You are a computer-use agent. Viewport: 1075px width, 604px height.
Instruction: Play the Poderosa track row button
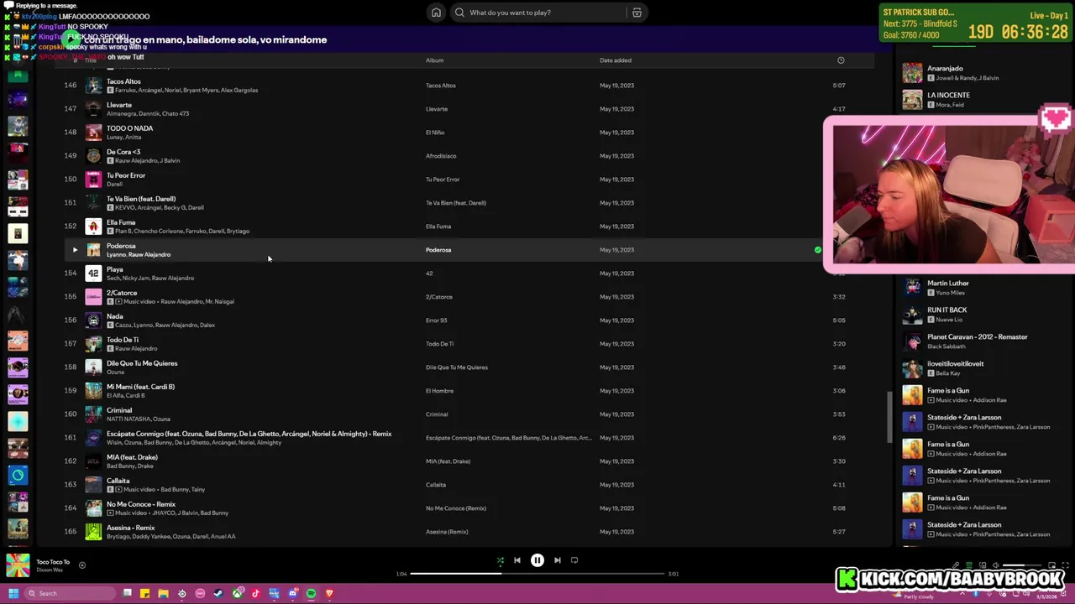pyautogui.click(x=75, y=250)
